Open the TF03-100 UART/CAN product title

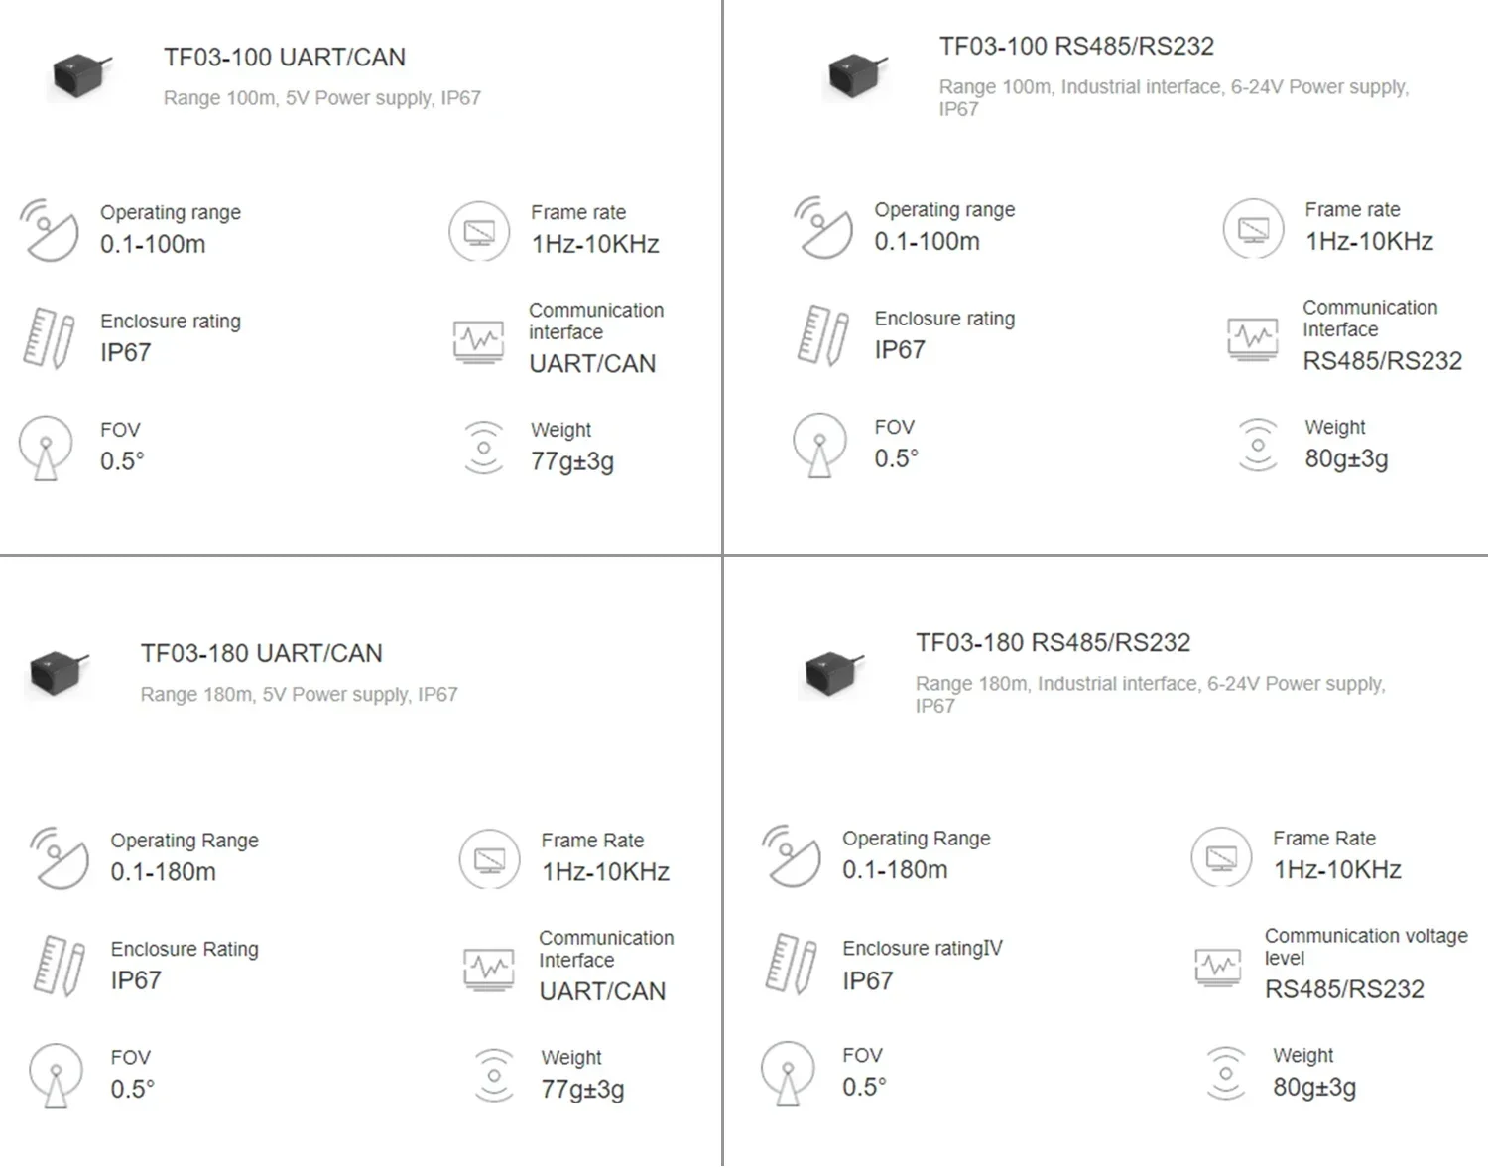point(285,58)
